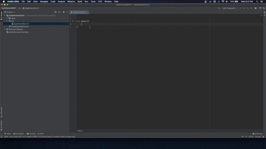Viewport: 266px width, 149px height.
Task: Click the run gutter icon beside fun main
Action: pos(73,21)
